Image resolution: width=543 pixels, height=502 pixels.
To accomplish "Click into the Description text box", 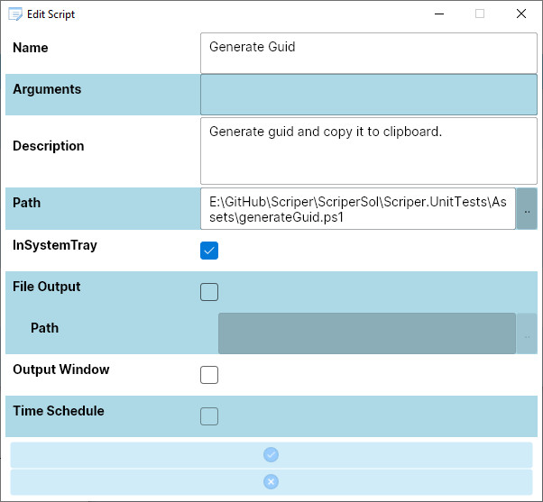I will (x=368, y=151).
